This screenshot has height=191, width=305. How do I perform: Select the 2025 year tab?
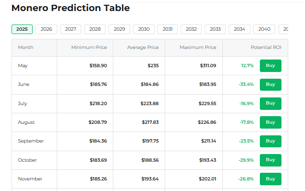(22, 29)
